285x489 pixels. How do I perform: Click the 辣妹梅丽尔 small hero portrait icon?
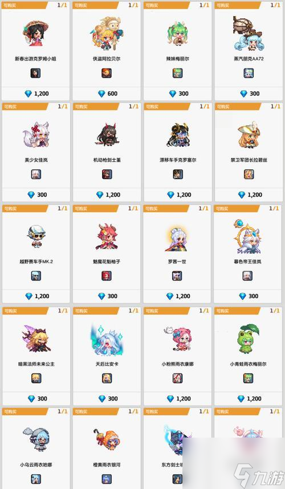[177, 73]
